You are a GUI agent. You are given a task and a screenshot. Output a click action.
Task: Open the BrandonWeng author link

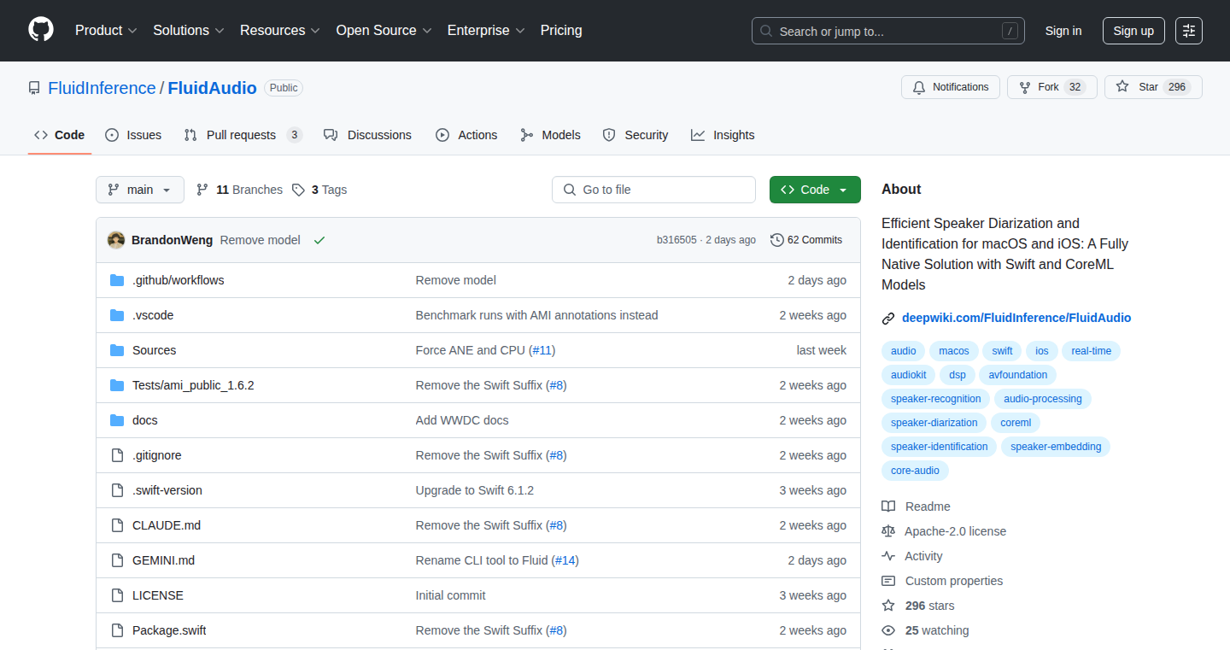coord(173,240)
